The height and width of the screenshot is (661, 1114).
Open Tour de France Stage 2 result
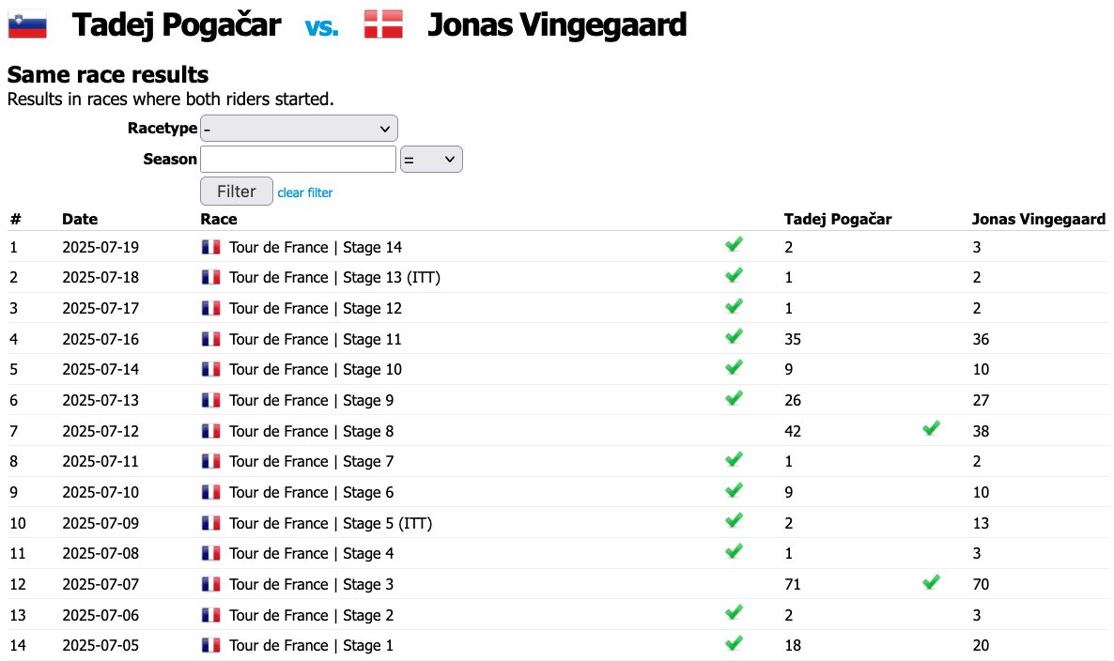coord(311,616)
